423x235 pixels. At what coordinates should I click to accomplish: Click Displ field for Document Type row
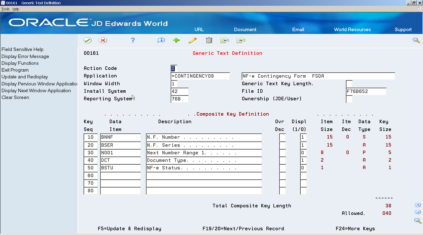click(303, 160)
